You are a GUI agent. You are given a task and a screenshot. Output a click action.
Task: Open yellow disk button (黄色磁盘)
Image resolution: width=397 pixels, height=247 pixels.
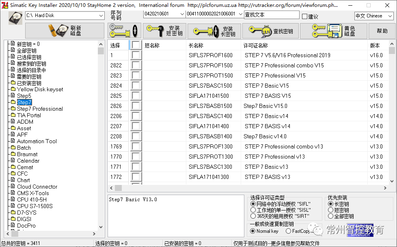333,31
